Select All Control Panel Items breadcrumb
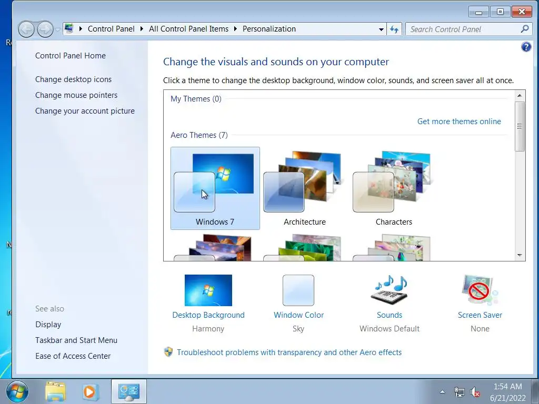This screenshot has width=539, height=404. [x=189, y=29]
